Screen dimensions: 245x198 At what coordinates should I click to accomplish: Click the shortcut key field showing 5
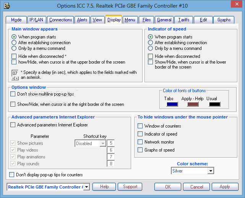pyautogui.click(x=111, y=143)
